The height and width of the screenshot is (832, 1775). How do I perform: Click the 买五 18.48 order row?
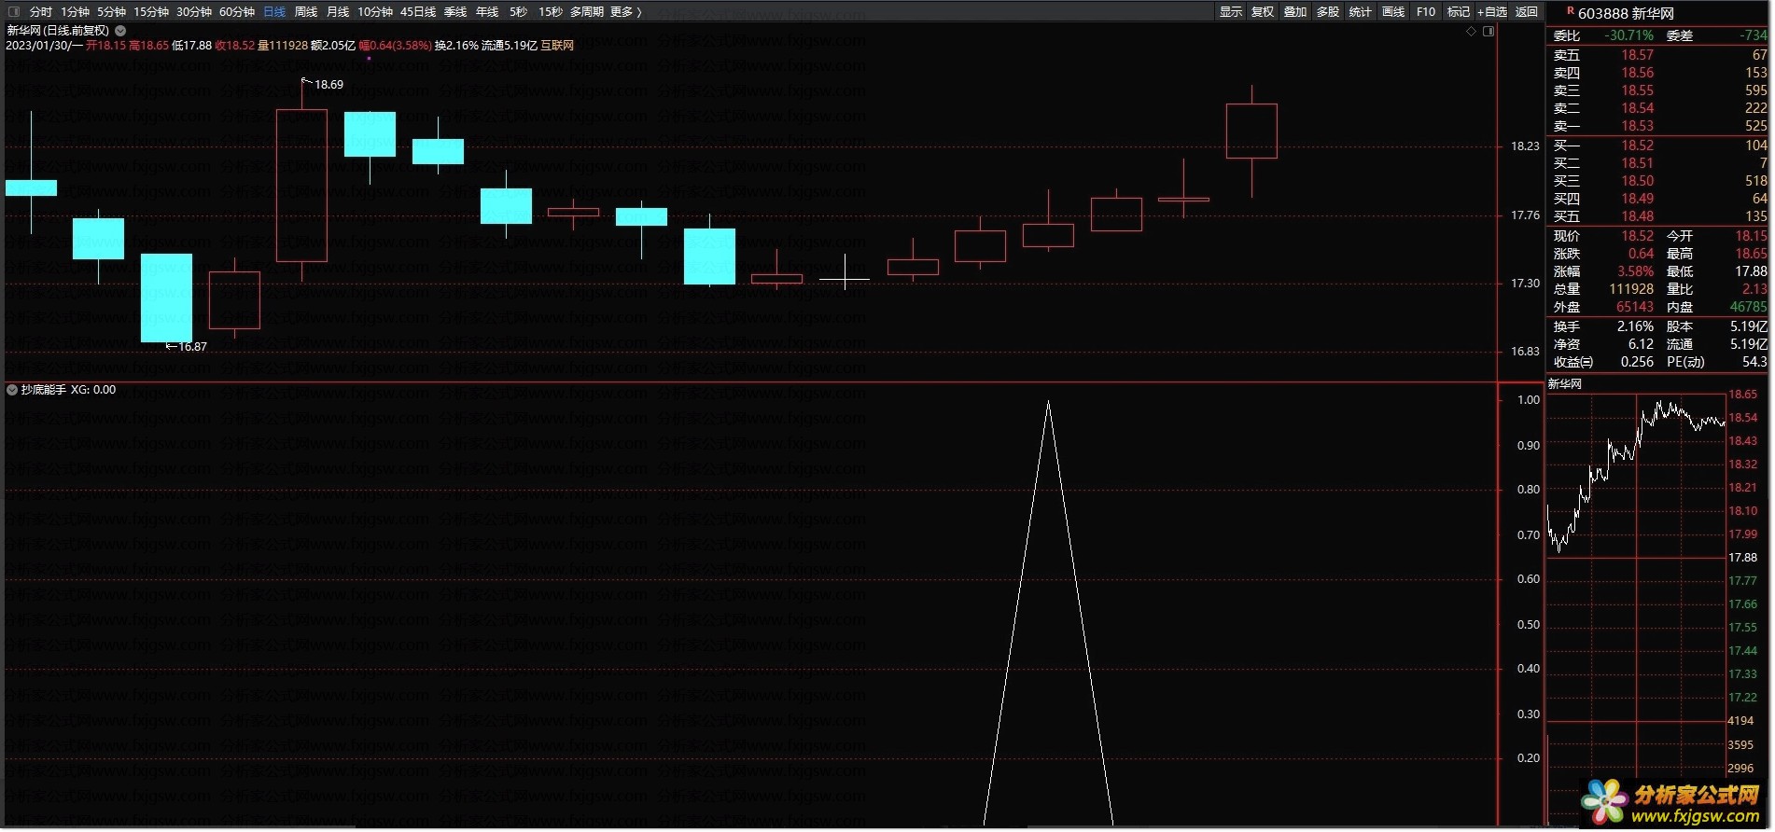click(x=1659, y=216)
